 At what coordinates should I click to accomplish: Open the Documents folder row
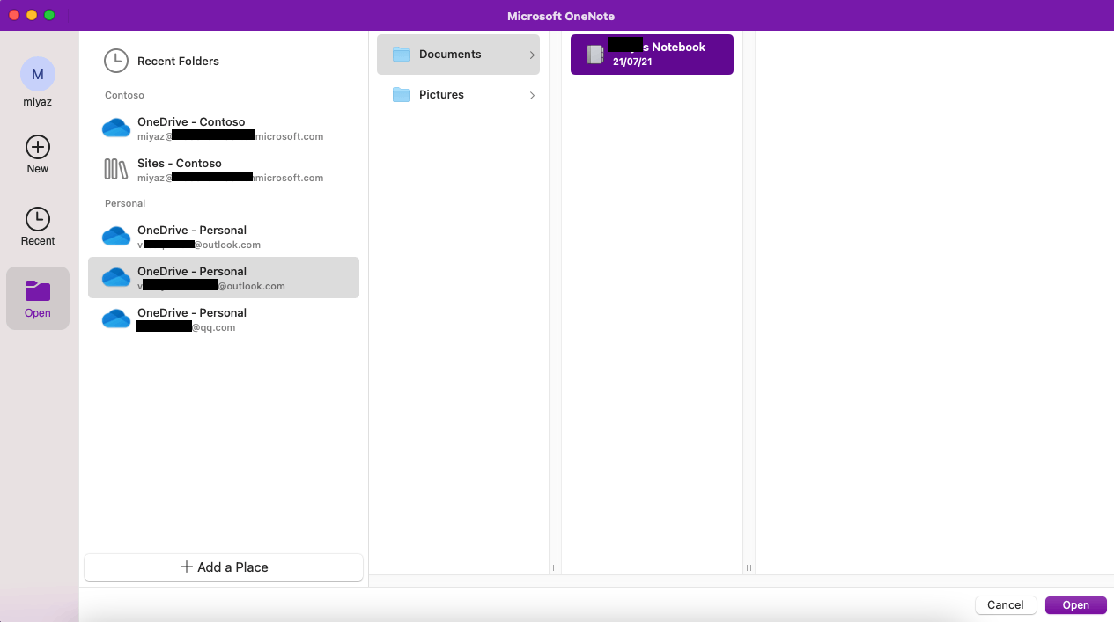point(458,55)
